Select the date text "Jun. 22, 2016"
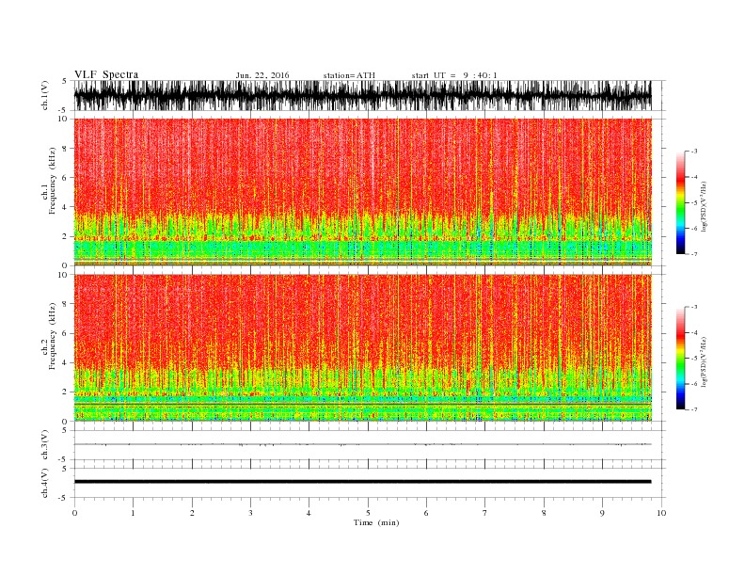The height and width of the screenshot is (576, 745). pos(262,75)
